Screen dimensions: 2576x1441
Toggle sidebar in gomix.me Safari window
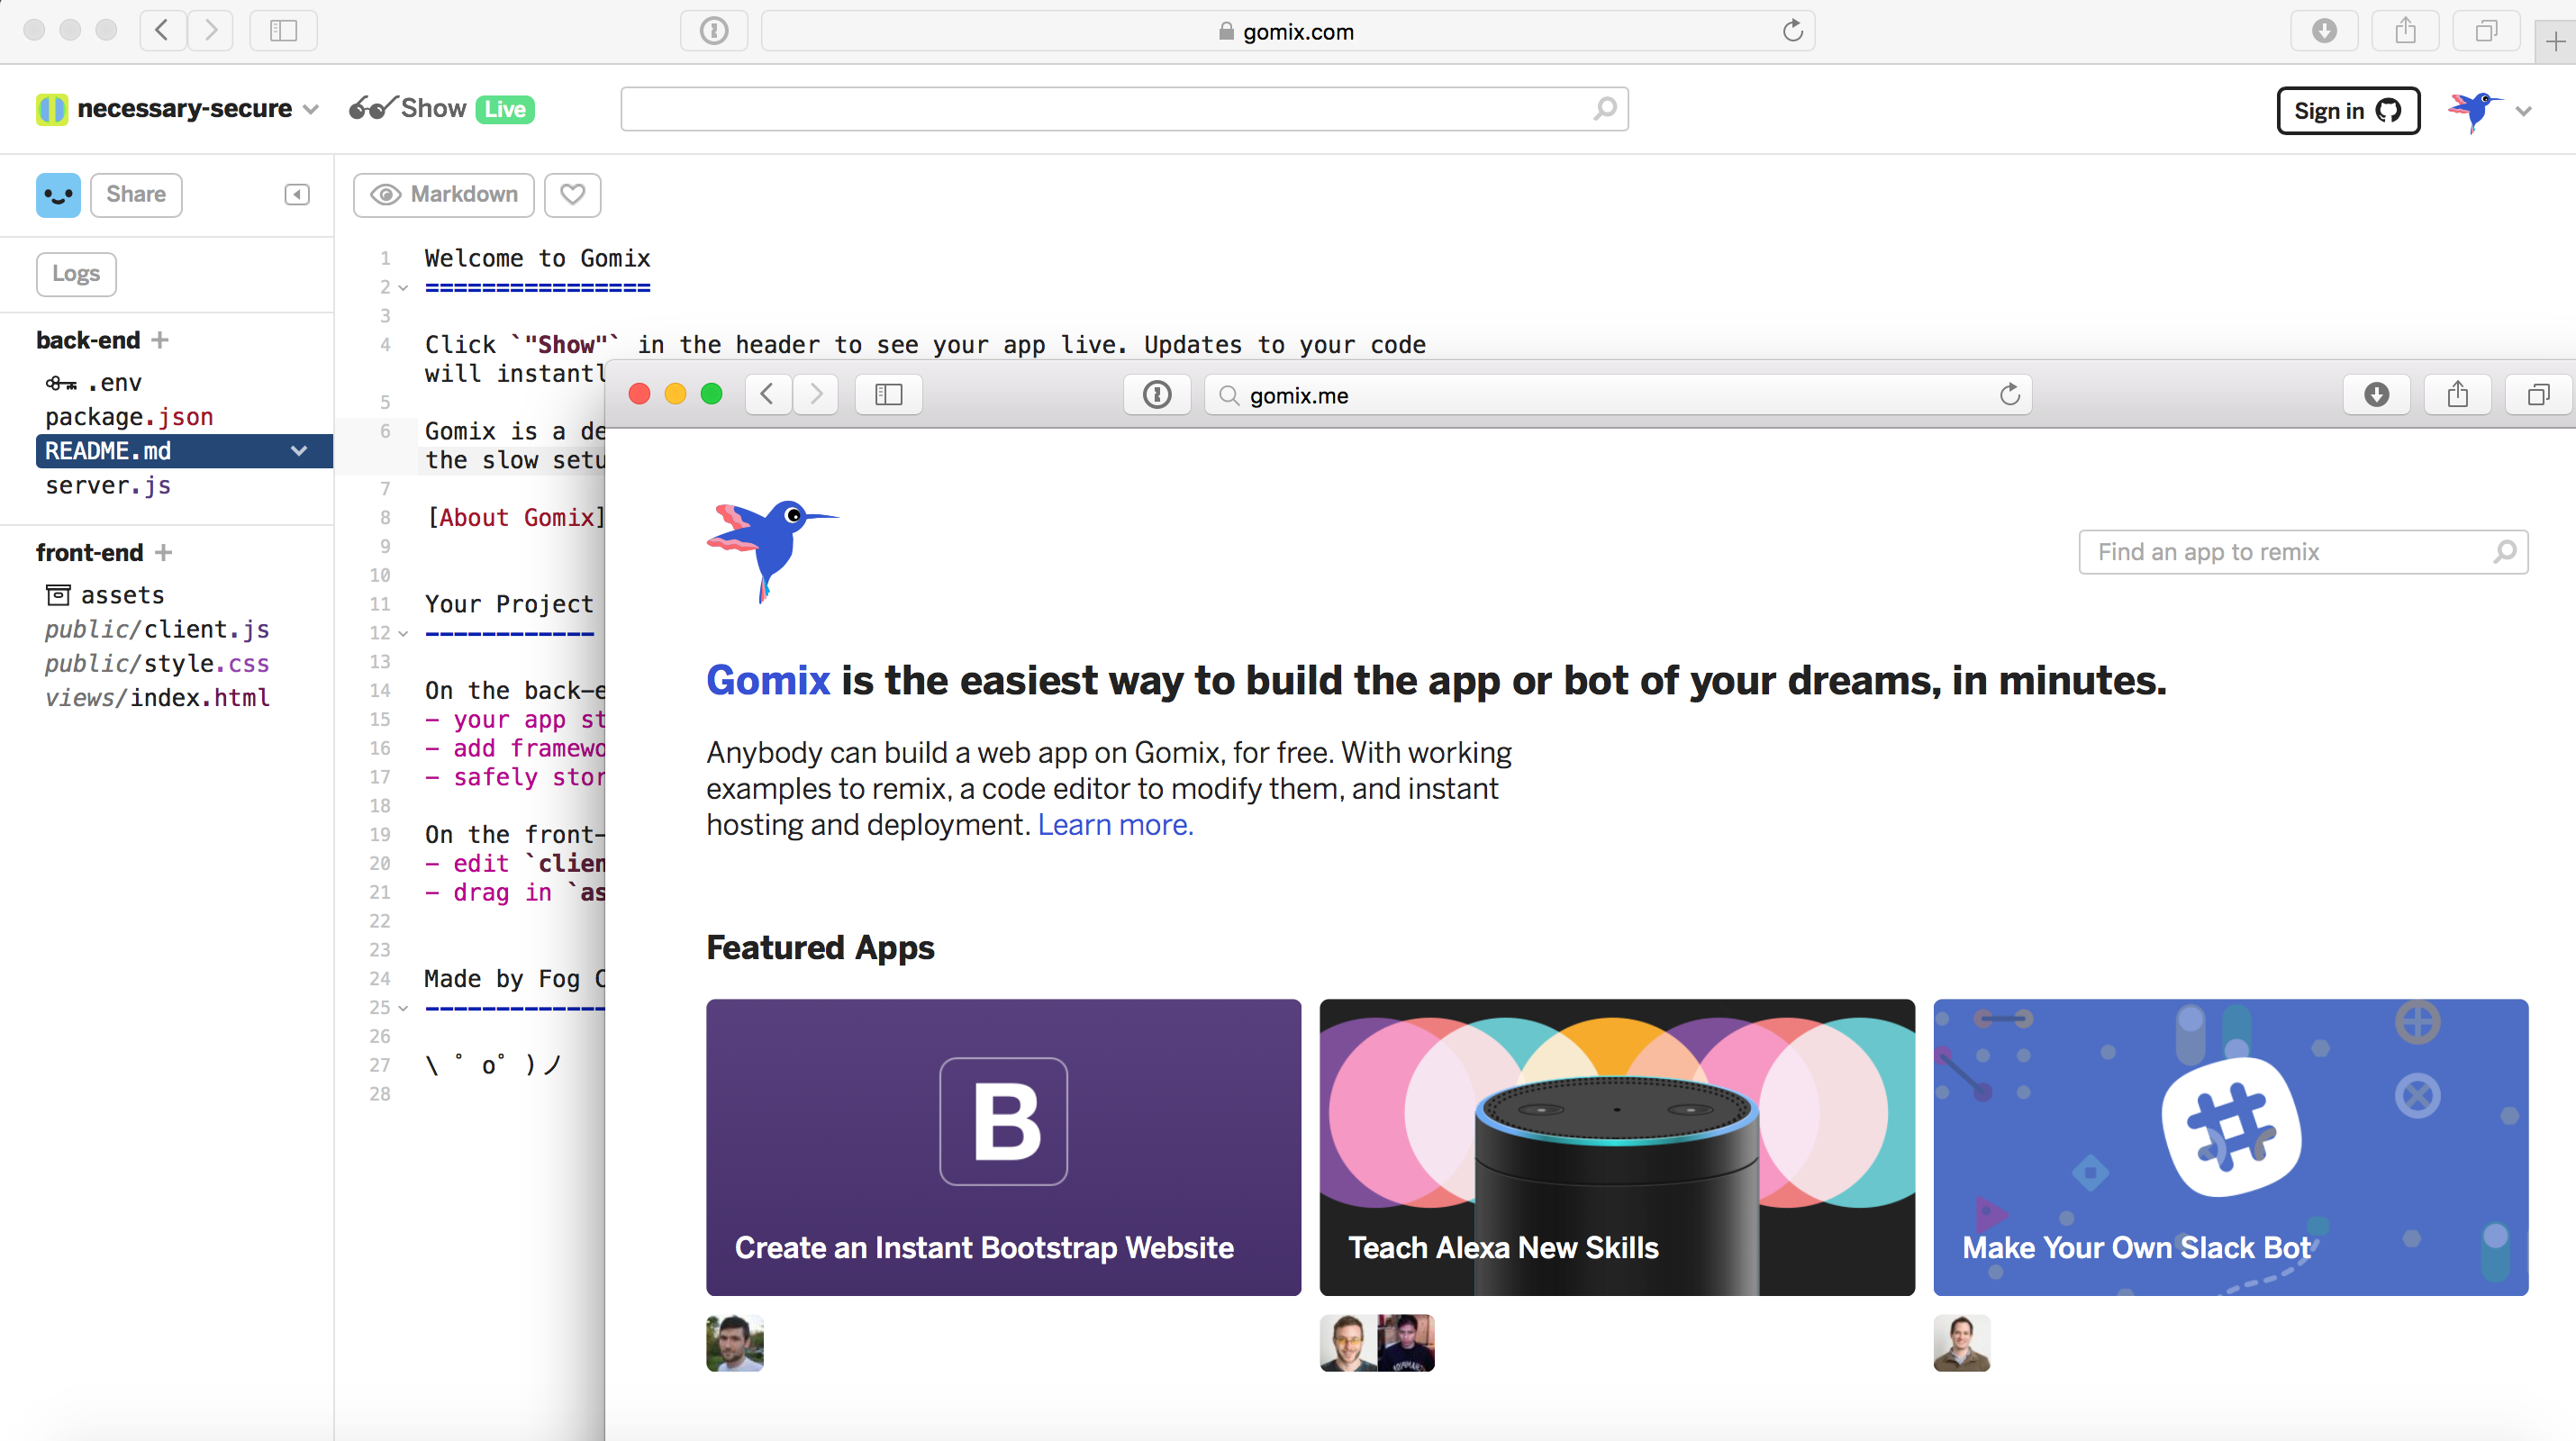(x=888, y=395)
